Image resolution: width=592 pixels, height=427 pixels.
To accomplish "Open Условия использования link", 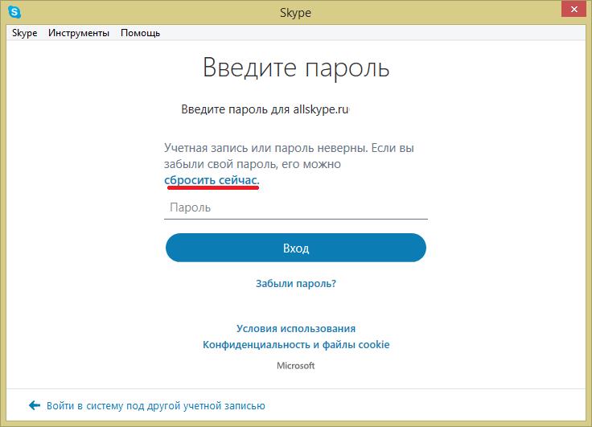I will [296, 329].
